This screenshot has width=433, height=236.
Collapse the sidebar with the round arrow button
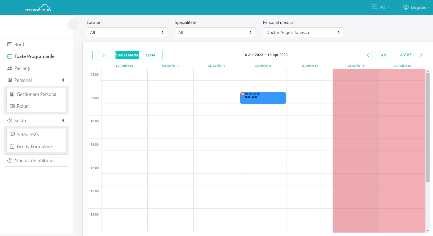(73, 24)
